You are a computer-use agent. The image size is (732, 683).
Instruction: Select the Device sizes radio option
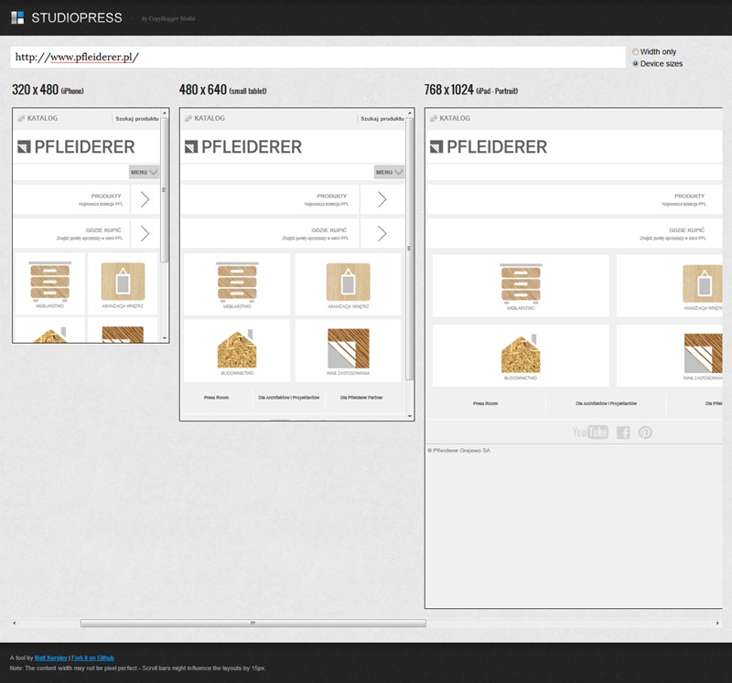click(x=636, y=64)
